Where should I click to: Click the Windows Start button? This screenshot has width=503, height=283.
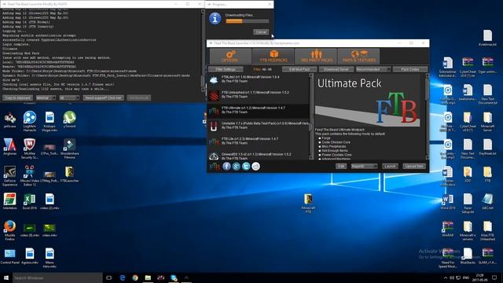6,277
